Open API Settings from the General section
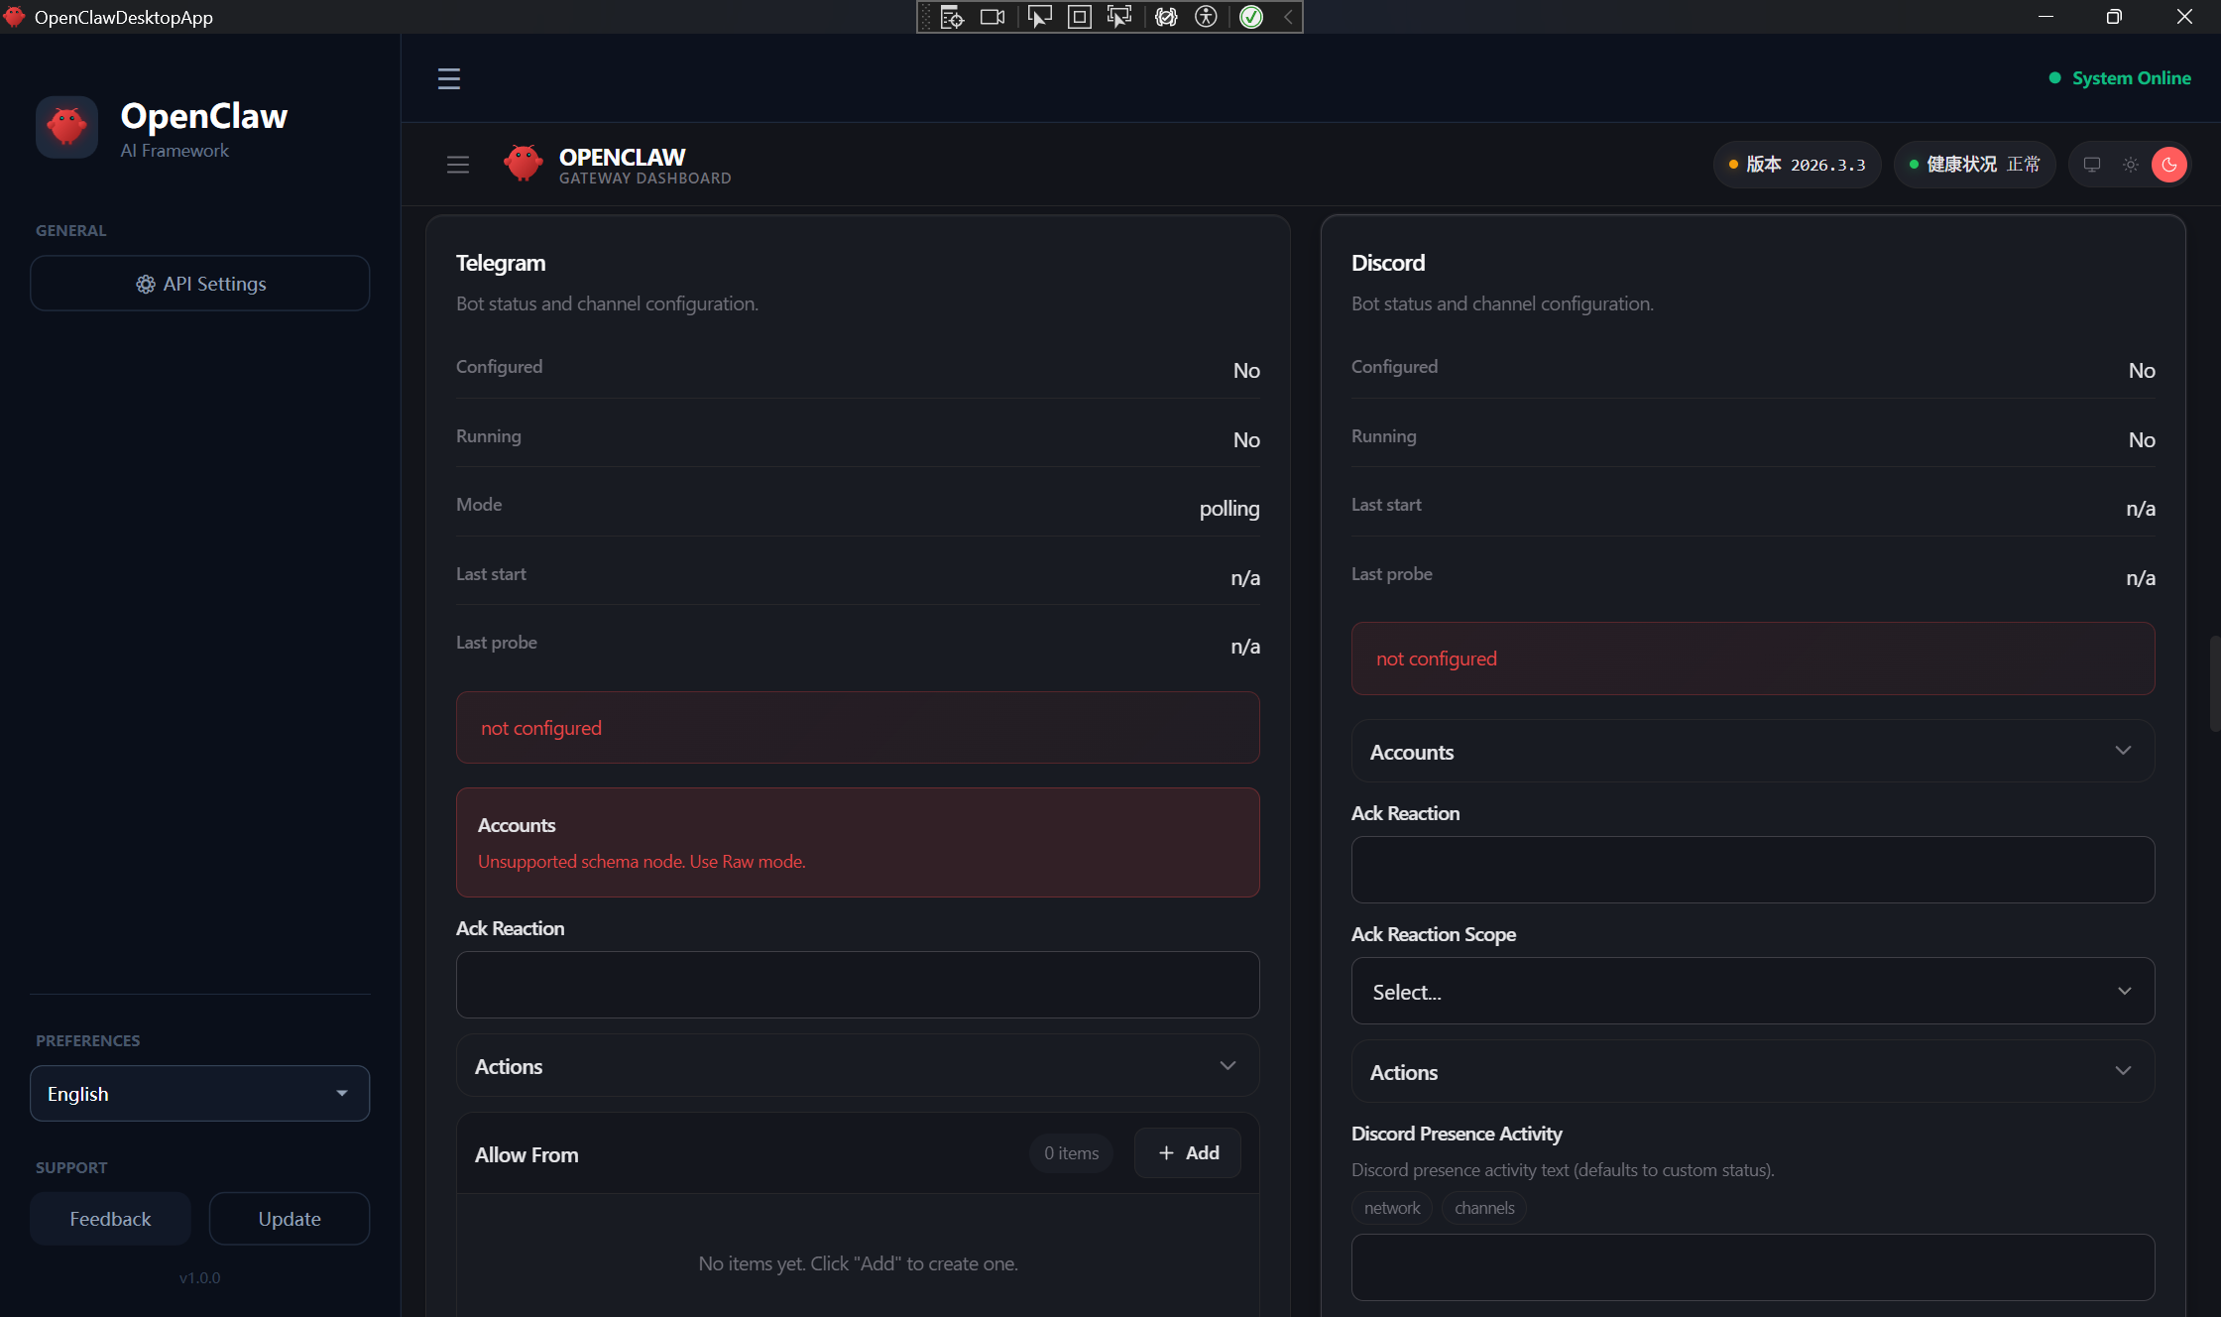Image resolution: width=2221 pixels, height=1317 pixels. (199, 283)
